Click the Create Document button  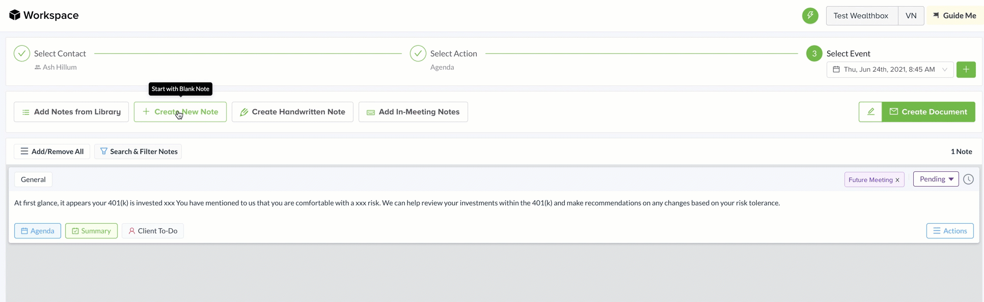click(928, 112)
